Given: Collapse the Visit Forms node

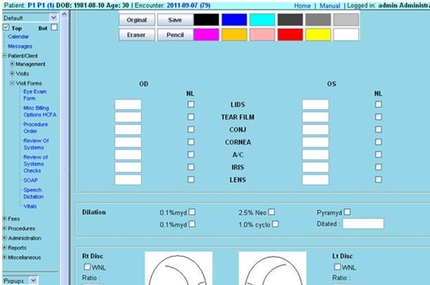Looking at the screenshot, I should (12, 83).
